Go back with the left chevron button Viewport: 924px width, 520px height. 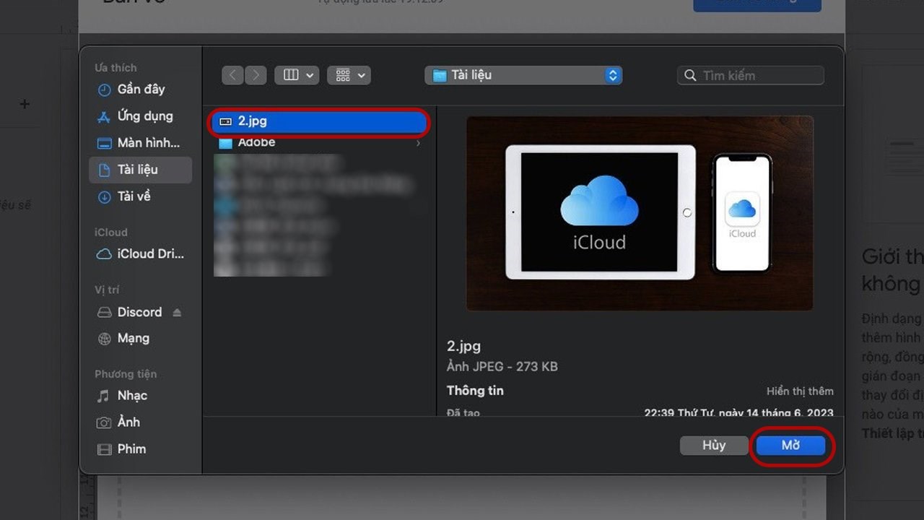pyautogui.click(x=232, y=75)
